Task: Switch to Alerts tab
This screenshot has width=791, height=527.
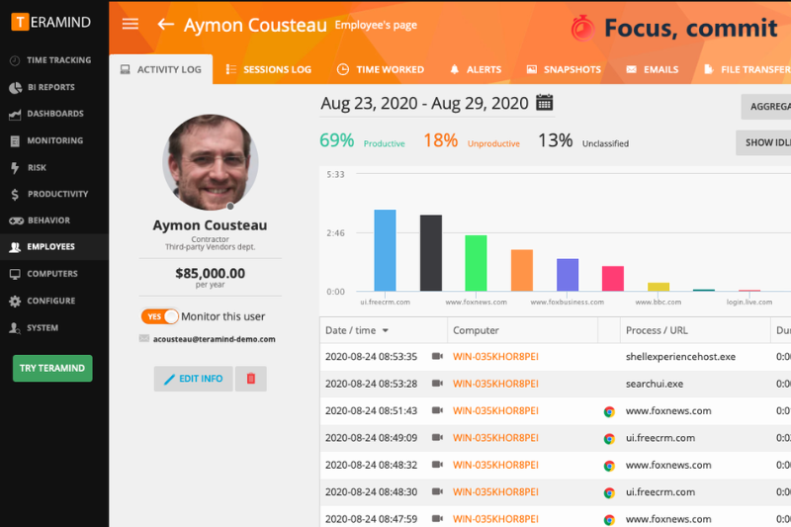Action: tap(476, 69)
